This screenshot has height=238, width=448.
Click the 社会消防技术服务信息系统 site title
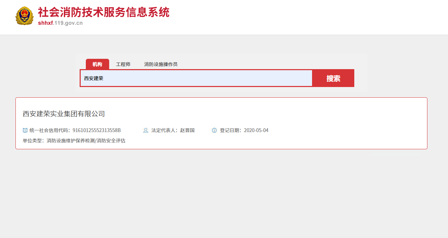[103, 12]
